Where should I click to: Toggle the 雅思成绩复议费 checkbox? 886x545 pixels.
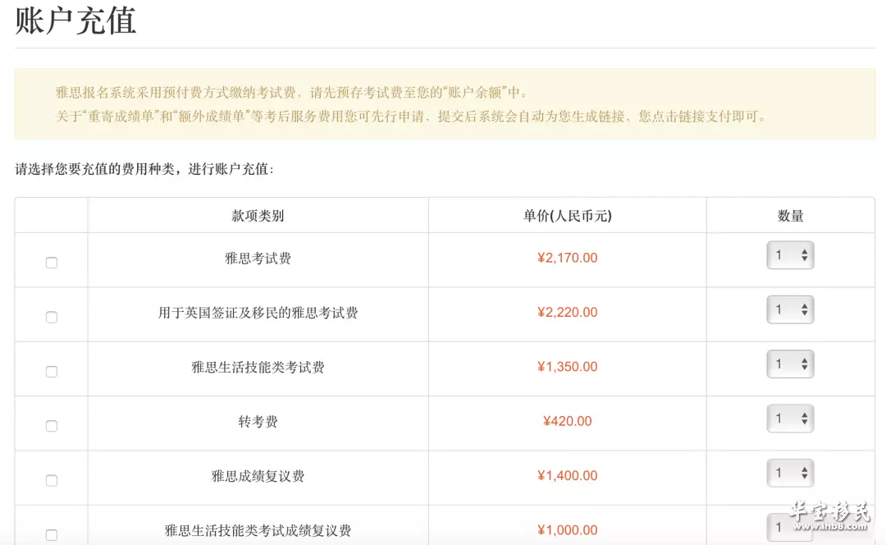(52, 480)
